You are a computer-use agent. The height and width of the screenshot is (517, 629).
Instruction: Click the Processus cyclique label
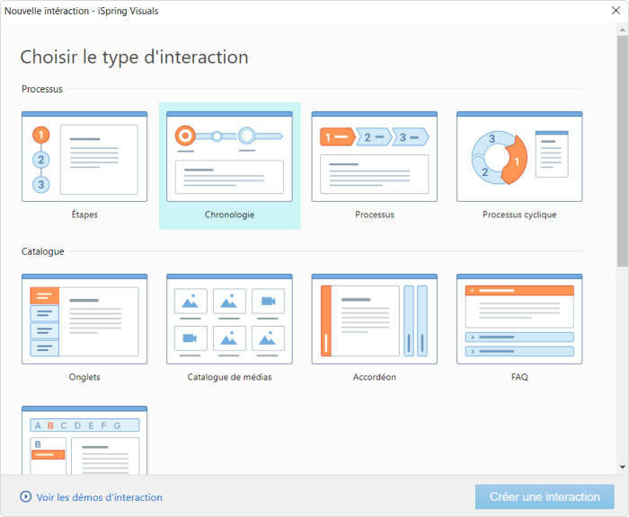519,215
